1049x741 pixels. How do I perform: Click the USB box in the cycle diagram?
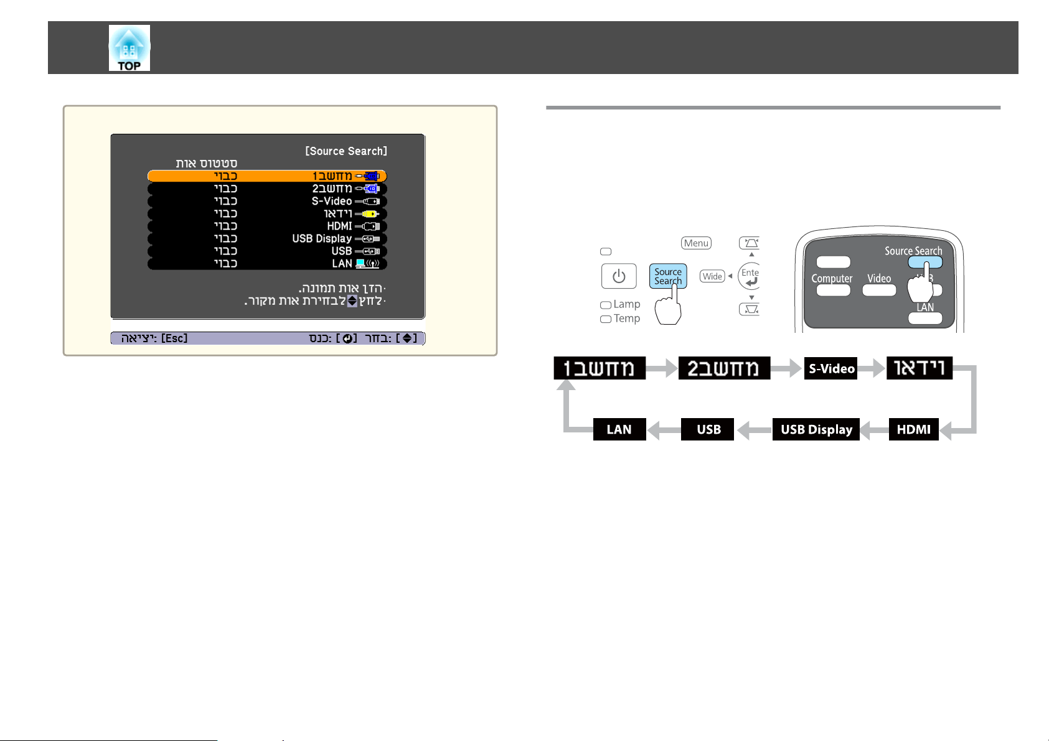pos(708,429)
